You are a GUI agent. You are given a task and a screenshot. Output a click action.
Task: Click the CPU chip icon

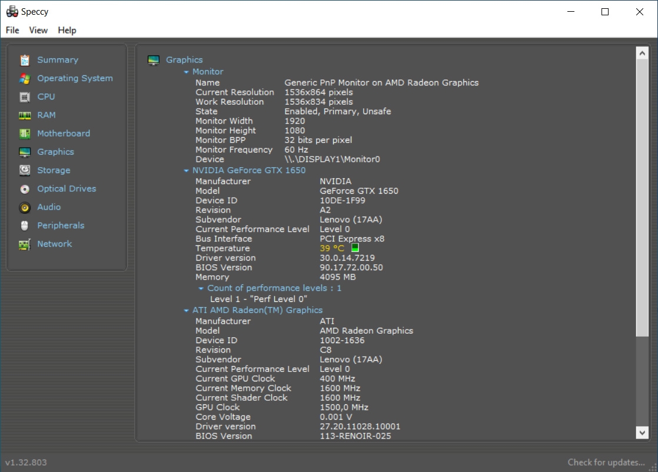(25, 97)
